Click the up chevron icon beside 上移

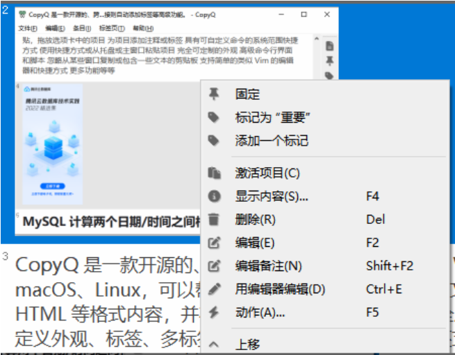click(214, 345)
